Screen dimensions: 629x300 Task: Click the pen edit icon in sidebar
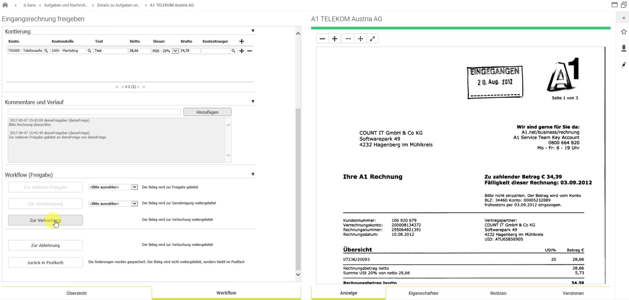(624, 65)
